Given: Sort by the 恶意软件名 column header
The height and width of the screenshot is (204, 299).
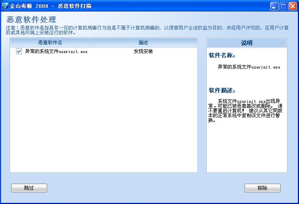Looking at the screenshot, I should point(50,43).
